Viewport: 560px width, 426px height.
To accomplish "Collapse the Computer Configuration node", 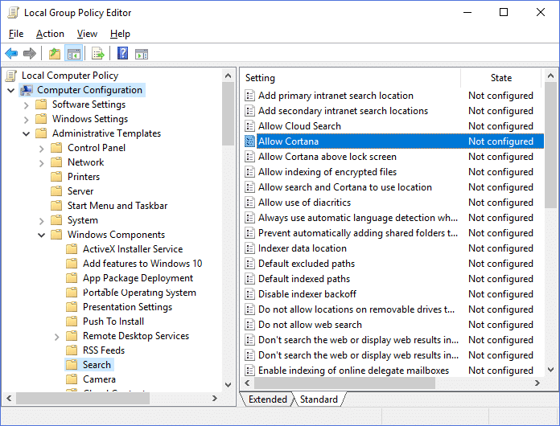I will pyautogui.click(x=11, y=90).
